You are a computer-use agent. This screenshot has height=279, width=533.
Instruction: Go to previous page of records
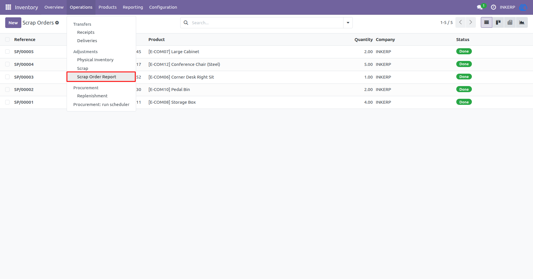pos(461,23)
